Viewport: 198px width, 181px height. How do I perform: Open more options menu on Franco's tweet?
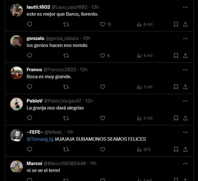click(x=185, y=70)
